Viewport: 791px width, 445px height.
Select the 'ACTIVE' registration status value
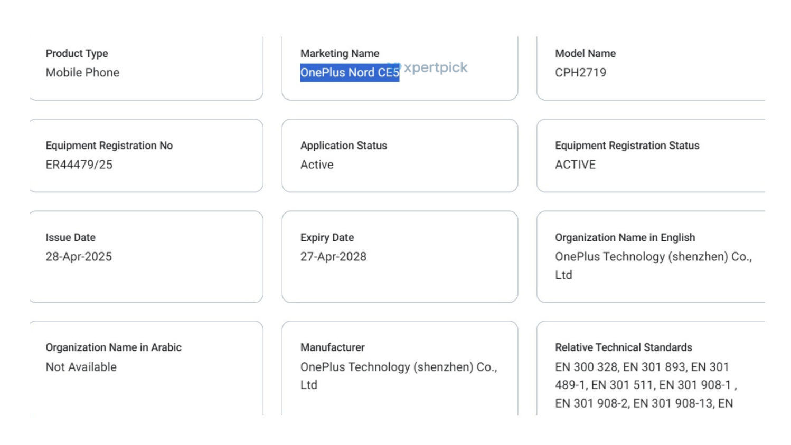(575, 165)
